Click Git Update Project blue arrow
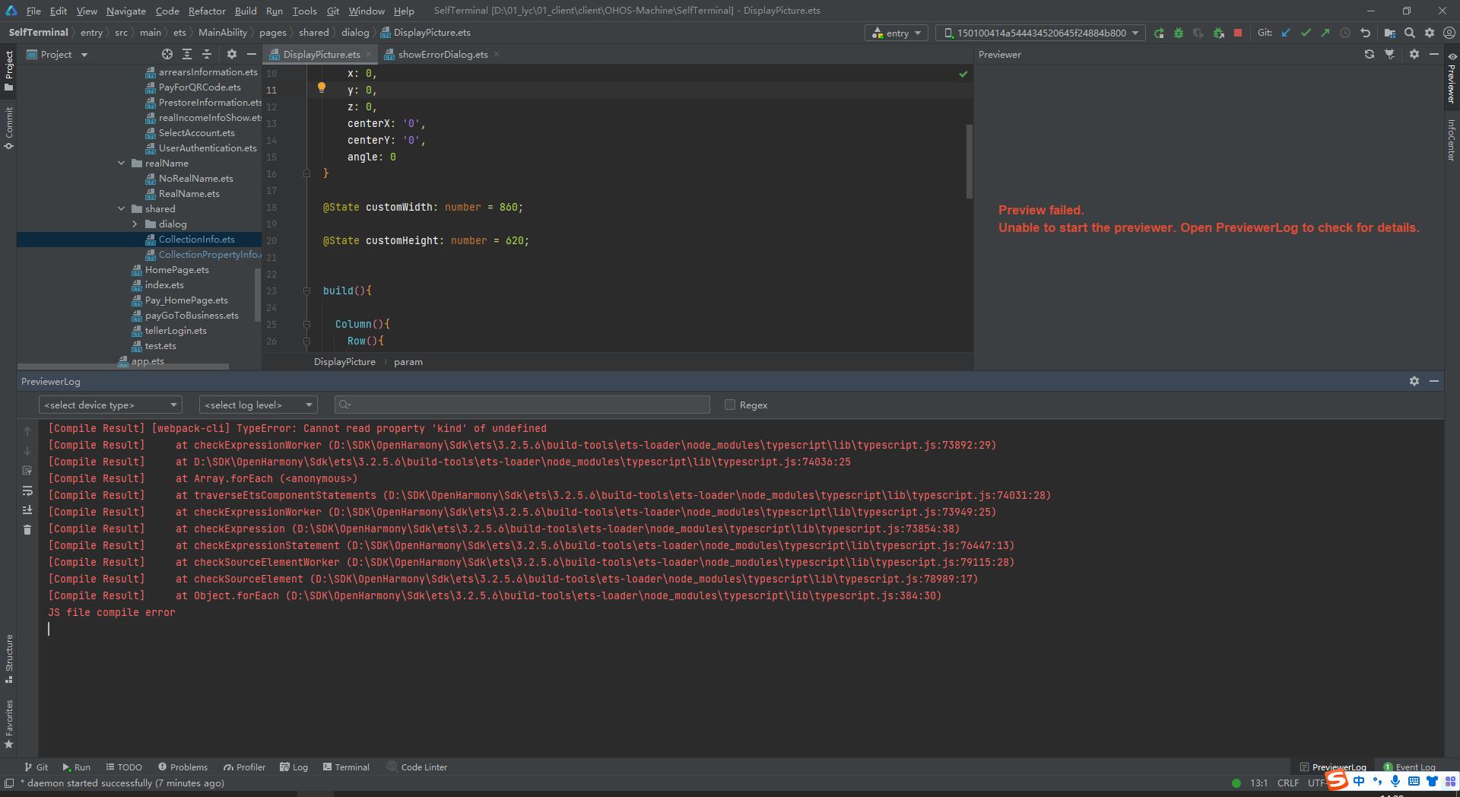The height and width of the screenshot is (797, 1460). click(1286, 33)
